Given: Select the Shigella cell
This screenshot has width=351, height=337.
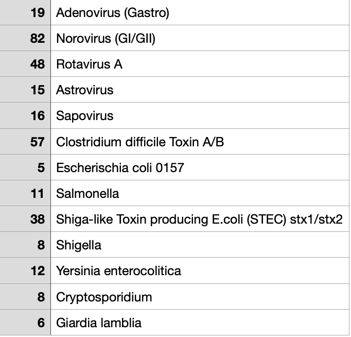Looking at the screenshot, I should pos(200,245).
